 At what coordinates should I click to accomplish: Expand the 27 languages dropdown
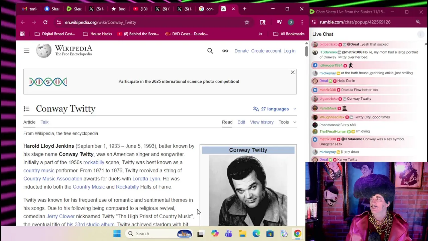pyautogui.click(x=275, y=109)
